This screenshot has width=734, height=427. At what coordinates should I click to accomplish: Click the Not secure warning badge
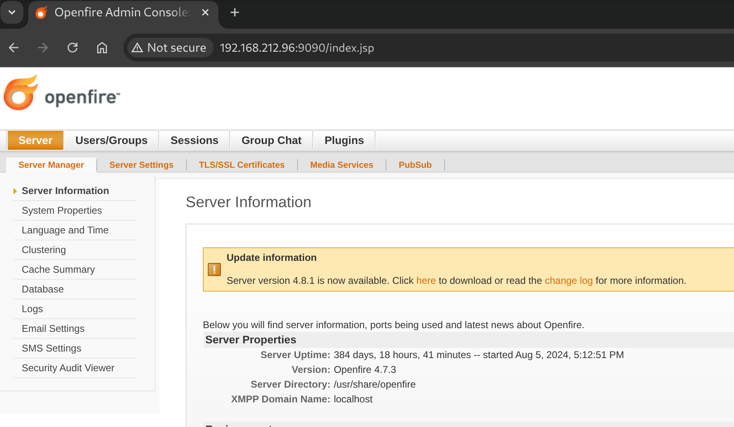click(x=170, y=48)
